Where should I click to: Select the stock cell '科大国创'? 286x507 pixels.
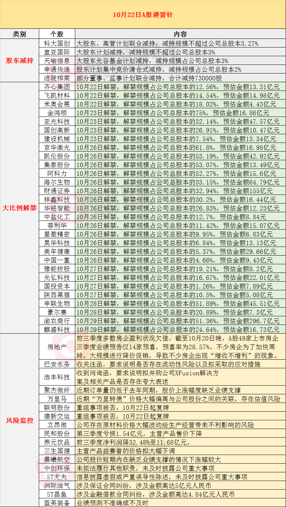point(57,43)
